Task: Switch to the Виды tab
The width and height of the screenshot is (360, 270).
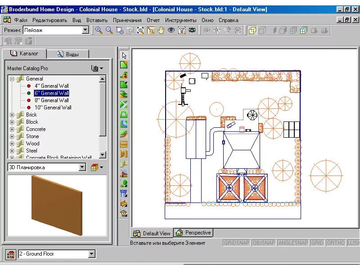Action: 68,54
